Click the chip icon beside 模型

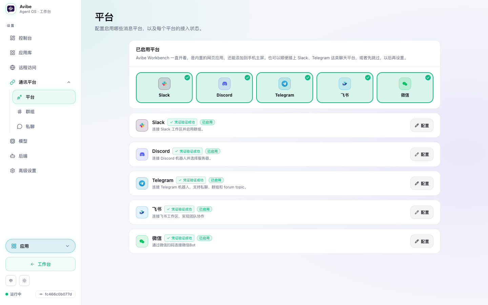tap(13, 141)
